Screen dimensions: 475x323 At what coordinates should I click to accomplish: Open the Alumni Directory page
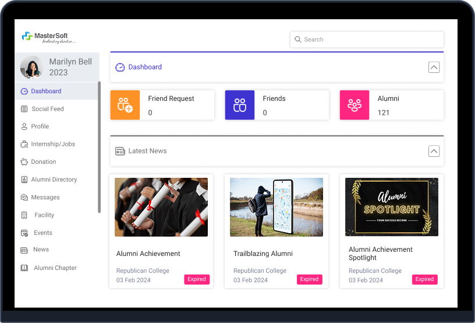click(54, 180)
